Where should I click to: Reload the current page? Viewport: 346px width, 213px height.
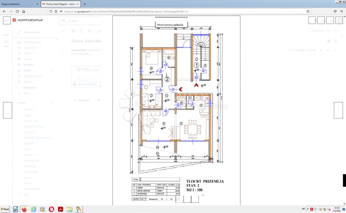(x=17, y=11)
